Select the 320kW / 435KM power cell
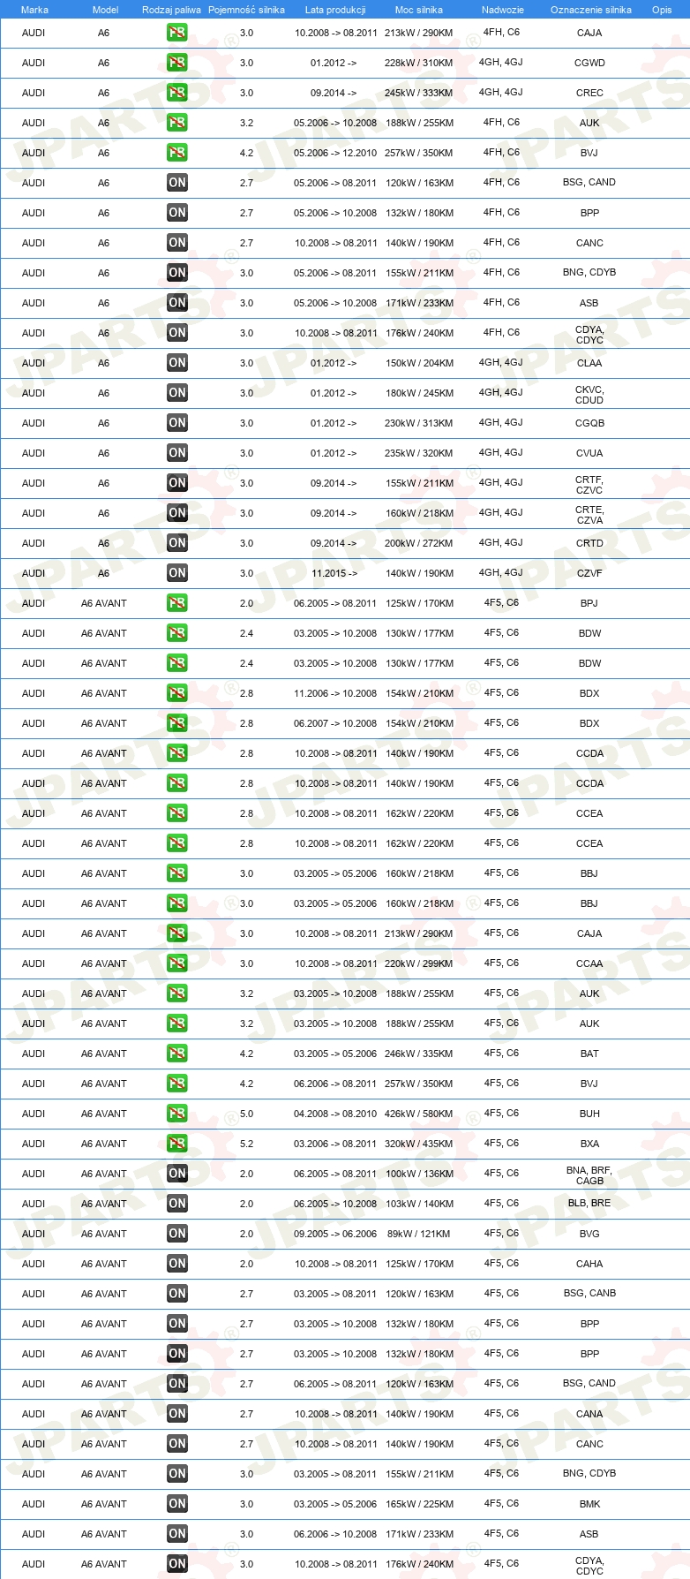This screenshot has height=1579, width=690. (419, 1144)
